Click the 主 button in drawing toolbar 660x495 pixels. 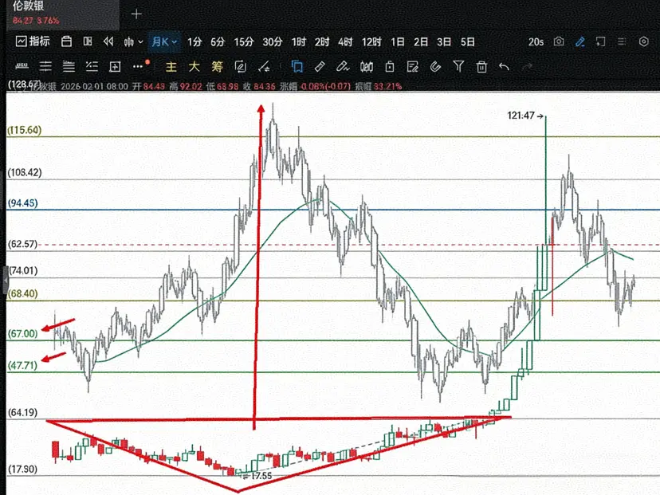pyautogui.click(x=171, y=66)
